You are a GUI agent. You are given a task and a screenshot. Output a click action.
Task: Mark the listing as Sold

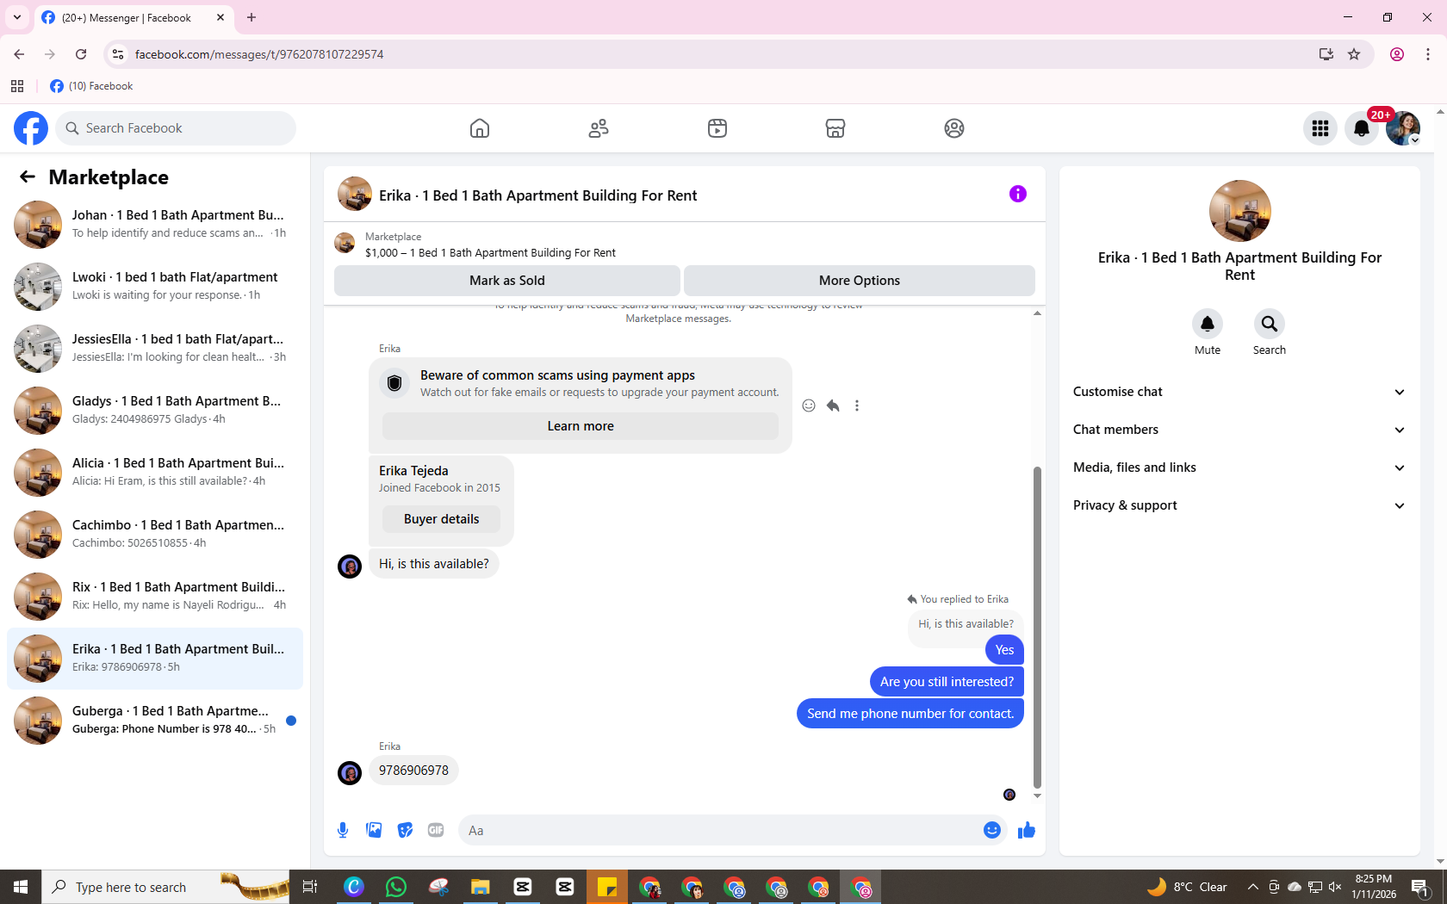pyautogui.click(x=507, y=281)
